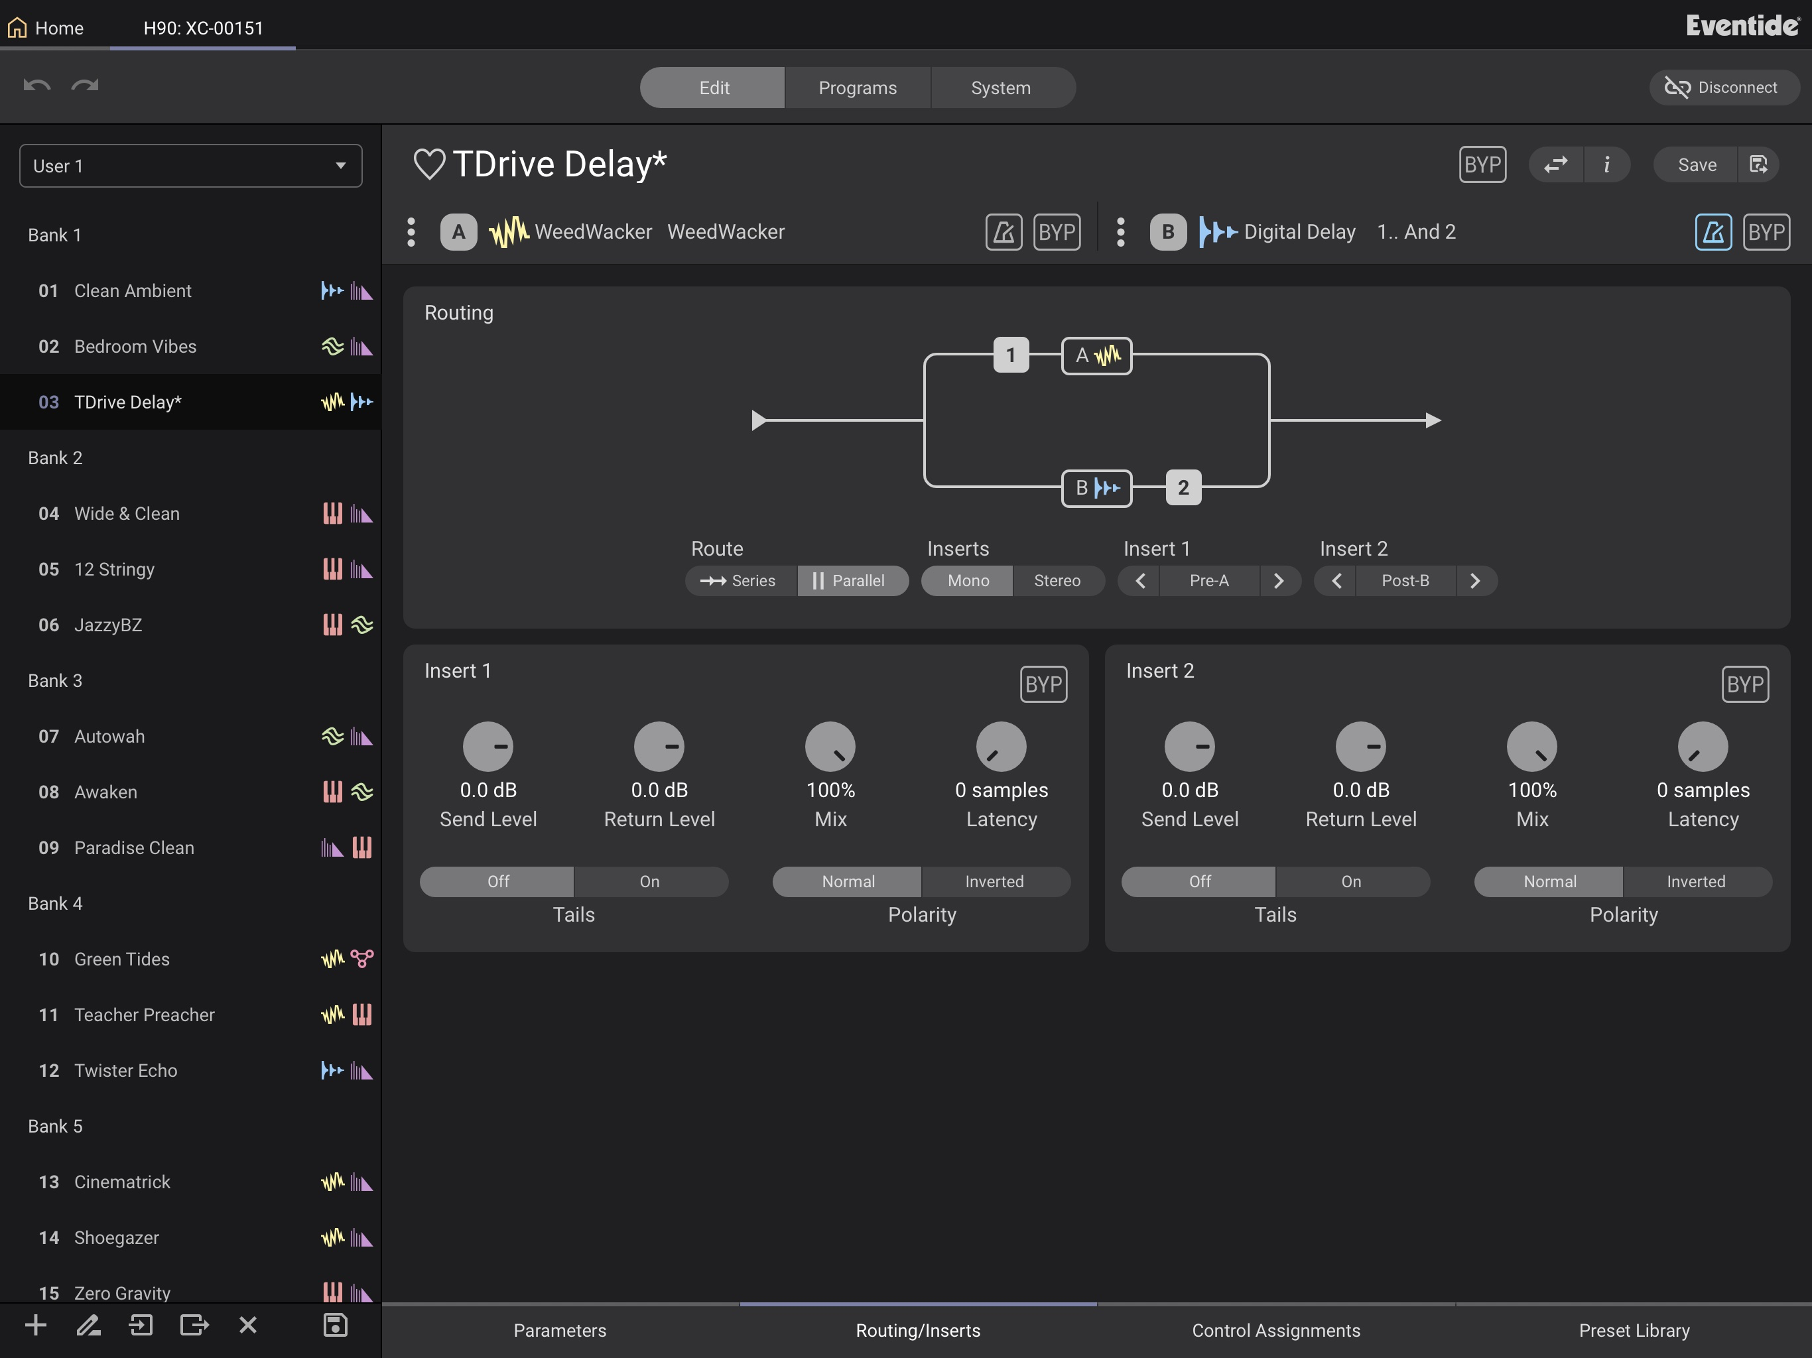Click Insert 2 position previous arrow
This screenshot has width=1812, height=1358.
tap(1336, 581)
